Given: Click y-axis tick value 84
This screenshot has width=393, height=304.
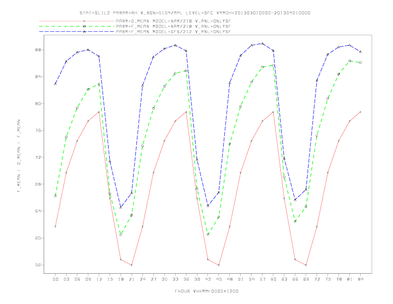Looking at the screenshot, I should pos(38,76).
